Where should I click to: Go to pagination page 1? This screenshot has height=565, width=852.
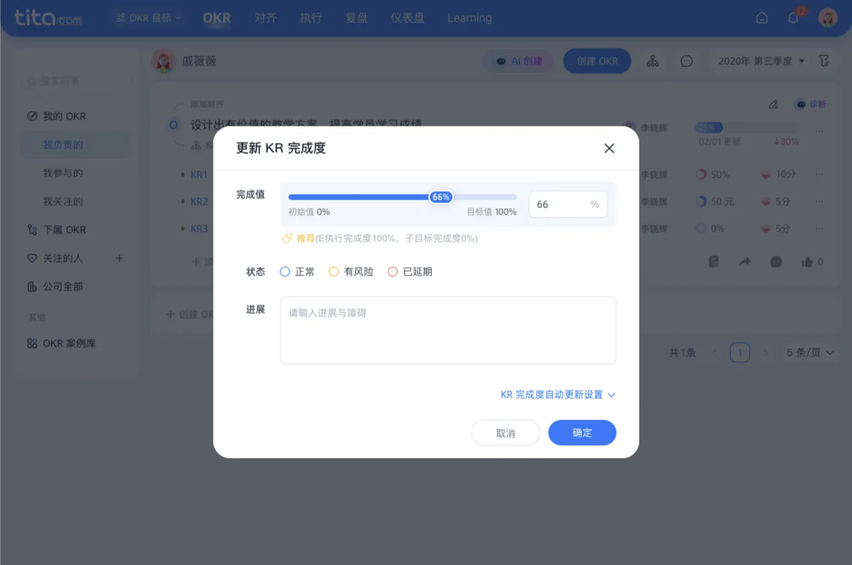(x=739, y=353)
